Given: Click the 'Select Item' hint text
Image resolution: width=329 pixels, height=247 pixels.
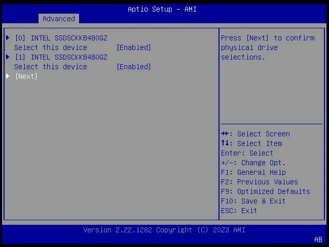Looking at the screenshot, I should coord(260,143).
